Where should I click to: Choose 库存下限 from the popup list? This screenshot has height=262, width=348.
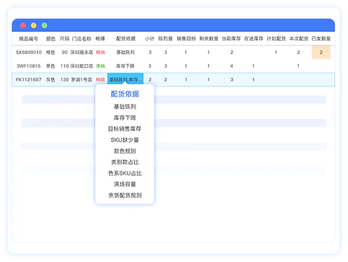click(x=125, y=117)
